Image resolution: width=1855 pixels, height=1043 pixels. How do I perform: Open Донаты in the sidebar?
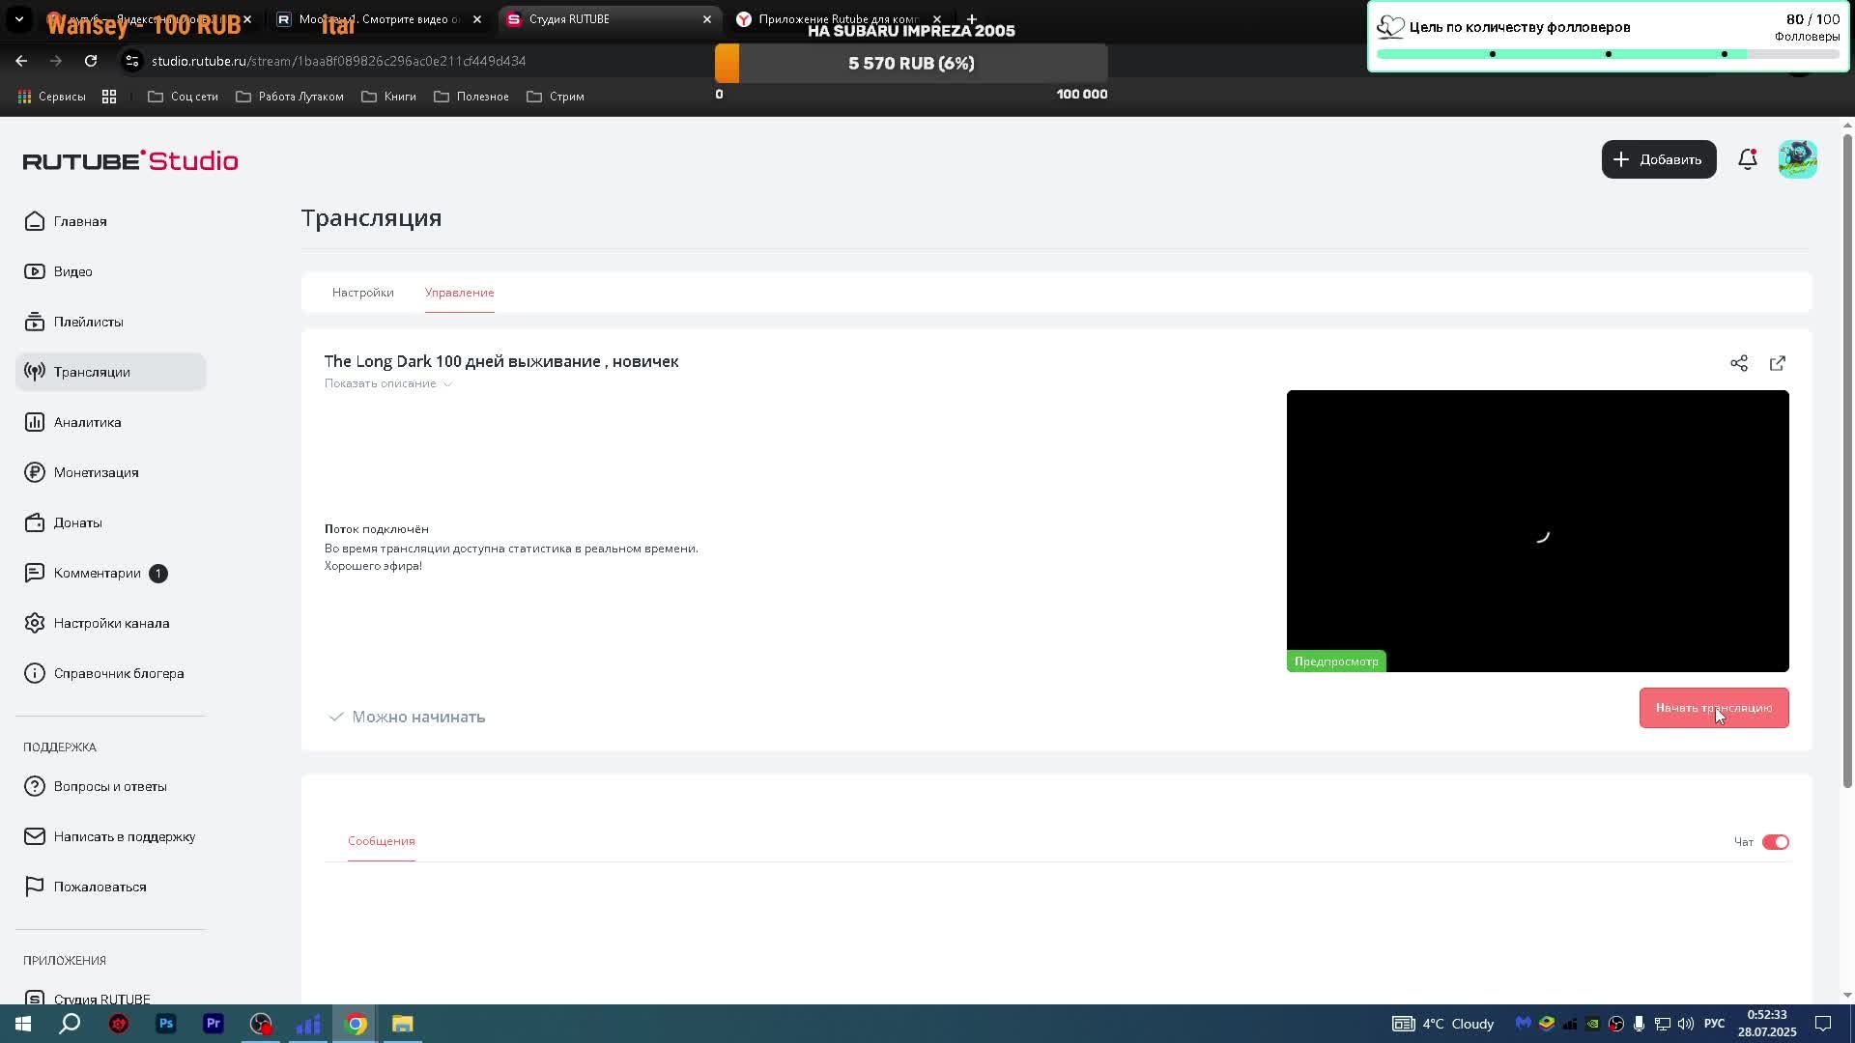(x=77, y=522)
